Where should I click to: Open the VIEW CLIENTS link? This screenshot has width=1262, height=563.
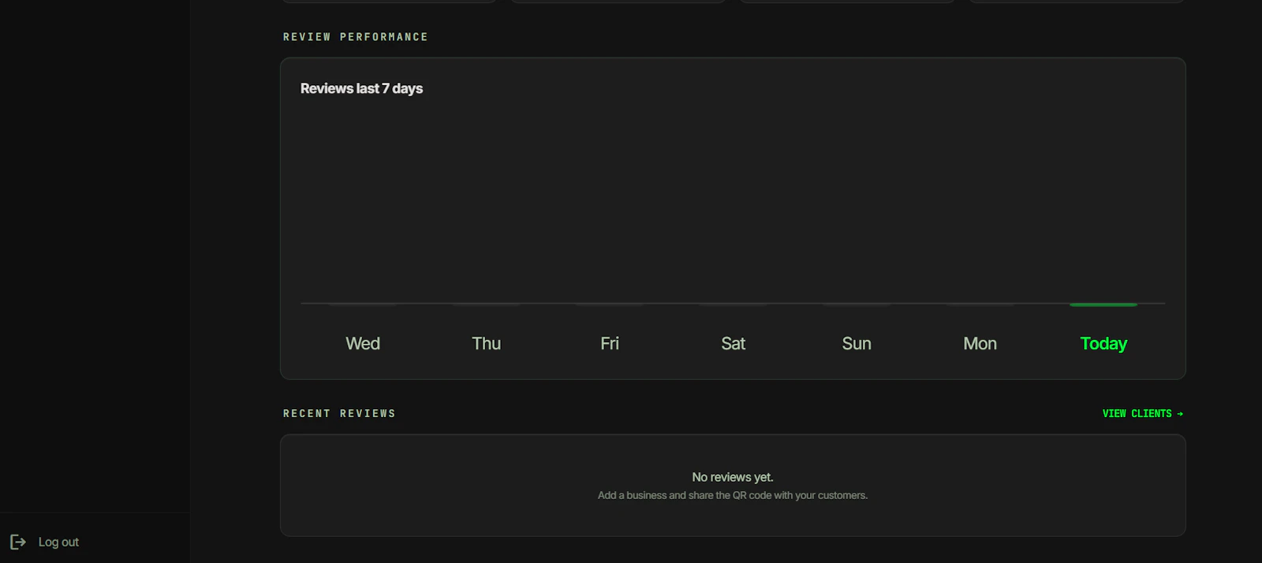pyautogui.click(x=1143, y=413)
